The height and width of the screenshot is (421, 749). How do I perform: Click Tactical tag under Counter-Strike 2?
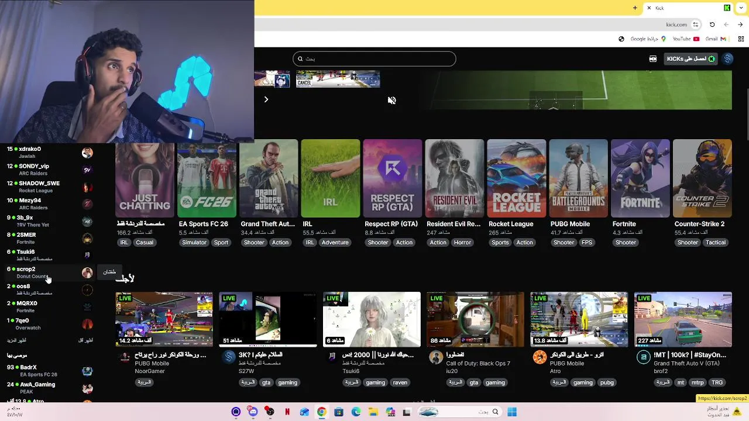pyautogui.click(x=715, y=243)
